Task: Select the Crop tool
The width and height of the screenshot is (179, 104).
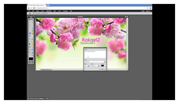Action: [29, 20]
